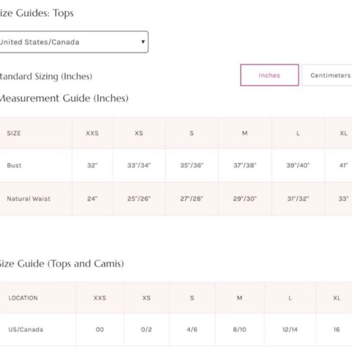Viewport: 352px width, 352px height.
Task: Click the 00 cell under XXS
Action: [100, 329]
